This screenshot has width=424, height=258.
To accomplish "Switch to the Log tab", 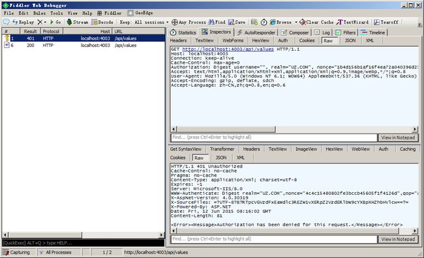I will pos(323,33).
